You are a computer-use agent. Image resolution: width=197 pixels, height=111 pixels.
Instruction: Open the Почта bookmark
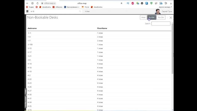coord(86,7)
